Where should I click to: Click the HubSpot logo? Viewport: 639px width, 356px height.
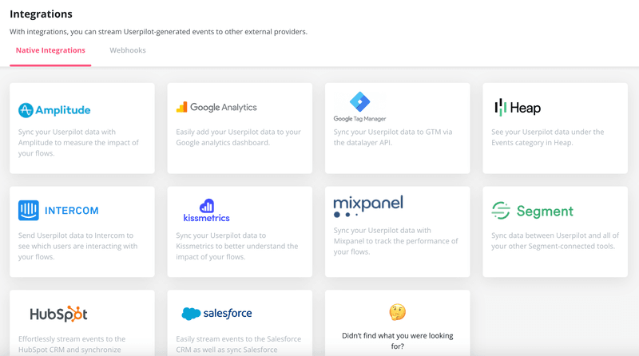58,314
